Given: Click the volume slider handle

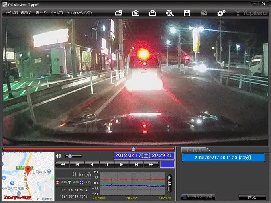Looking at the screenshot, I should click(x=70, y=156).
